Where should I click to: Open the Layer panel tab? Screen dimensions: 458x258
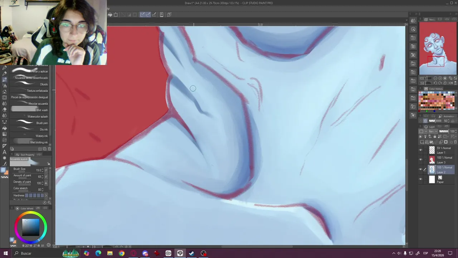[430, 127]
